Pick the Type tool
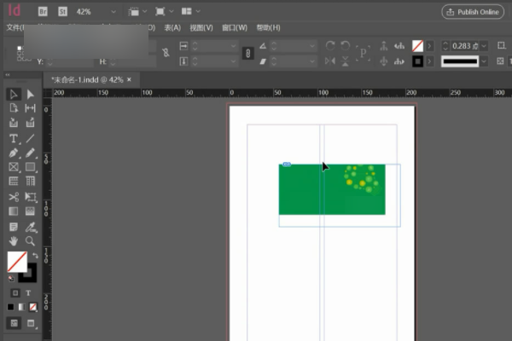Viewport: 512px width, 341px height. pyautogui.click(x=14, y=138)
